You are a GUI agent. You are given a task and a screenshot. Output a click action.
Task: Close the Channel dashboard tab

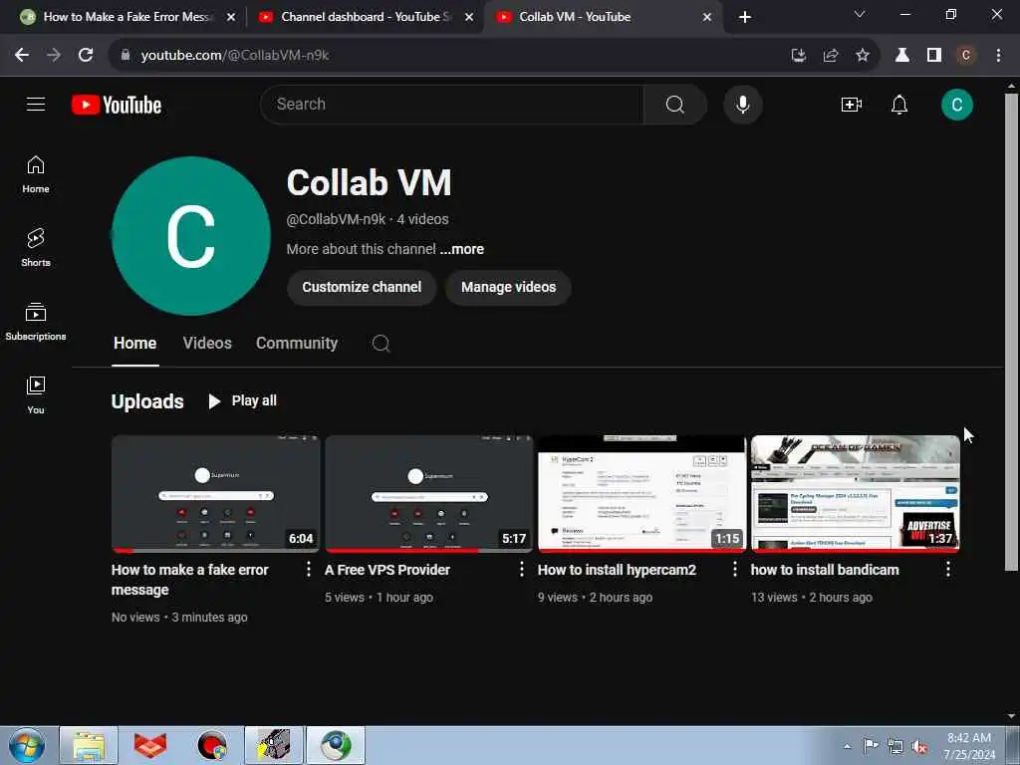pos(469,17)
